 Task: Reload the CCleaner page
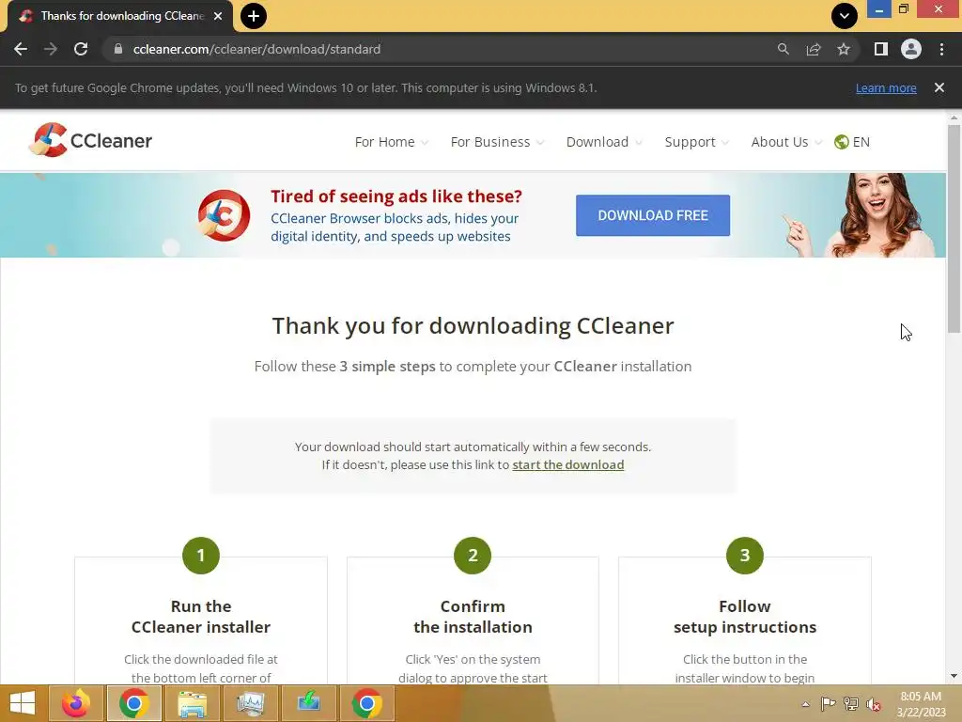tap(81, 49)
